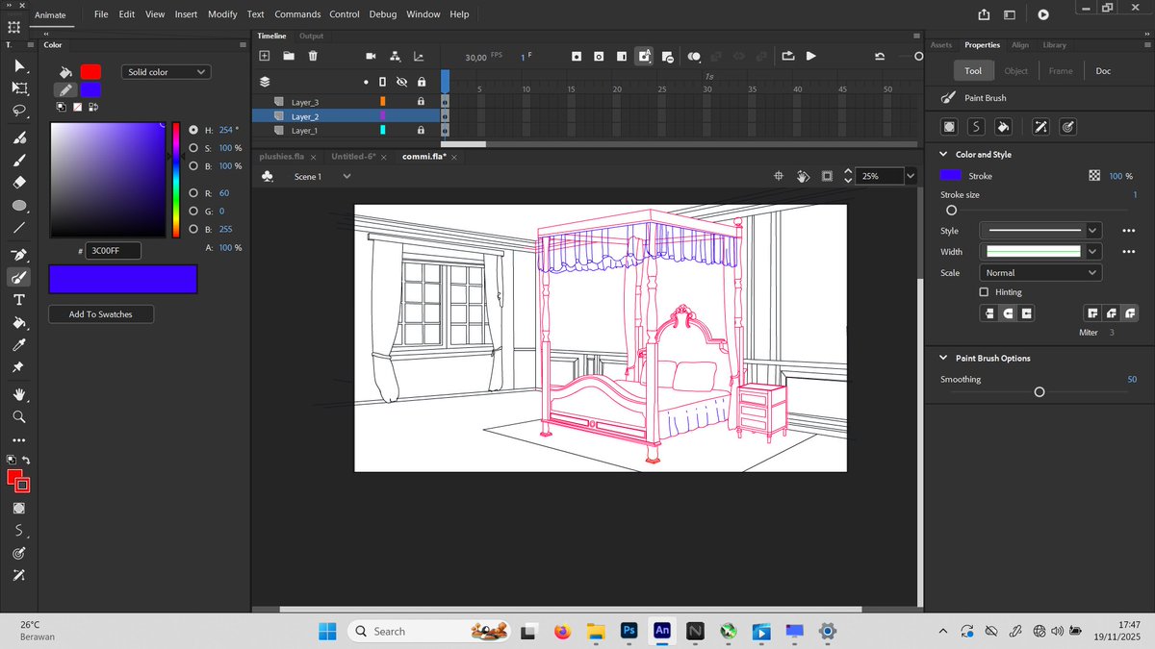Click the New Layer icon in timeline
The image size is (1155, 649).
[265, 57]
